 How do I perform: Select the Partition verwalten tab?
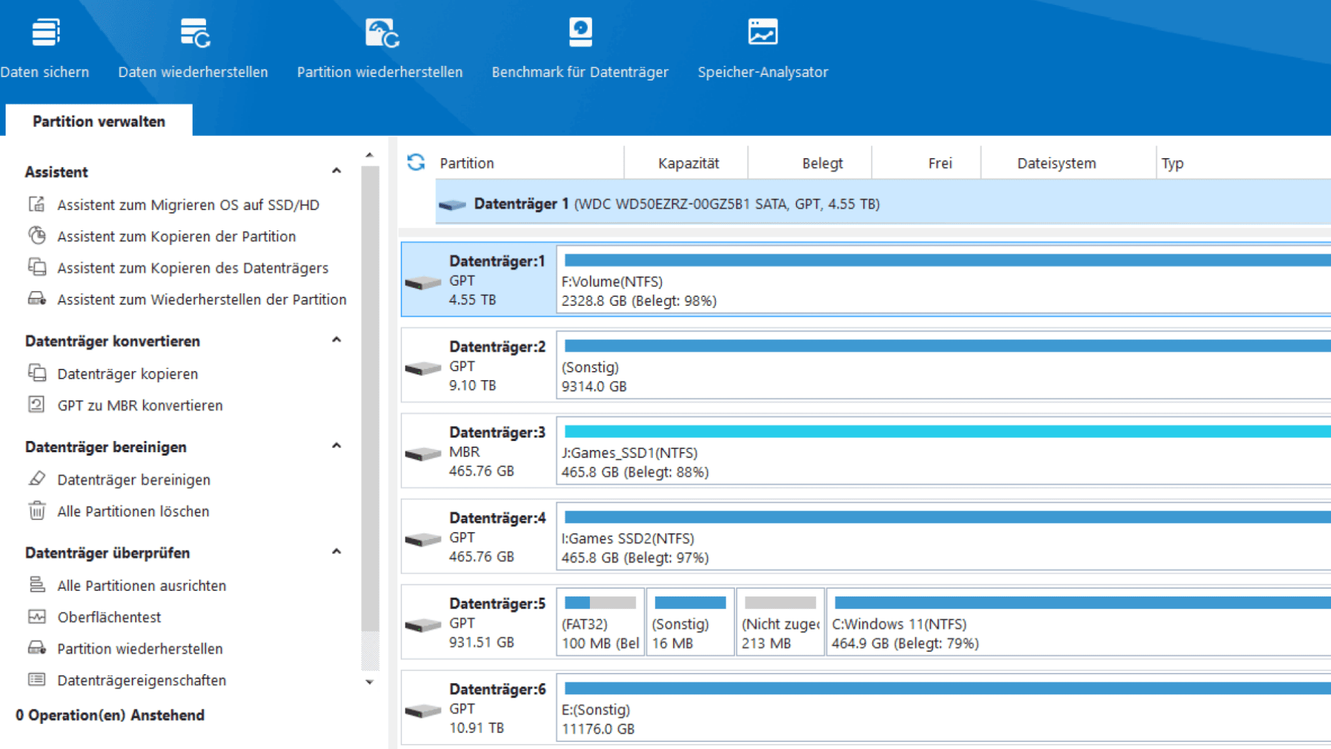click(x=99, y=121)
